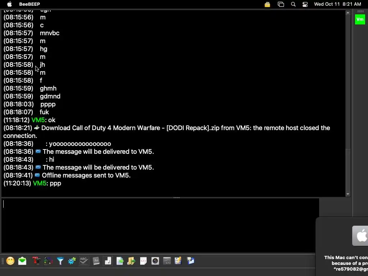Click the green envelope mark-read icon
This screenshot has width=368, height=276.
[x=22, y=261]
